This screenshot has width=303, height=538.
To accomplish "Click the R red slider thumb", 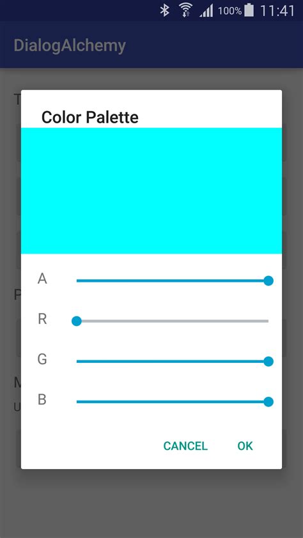I will [x=77, y=321].
